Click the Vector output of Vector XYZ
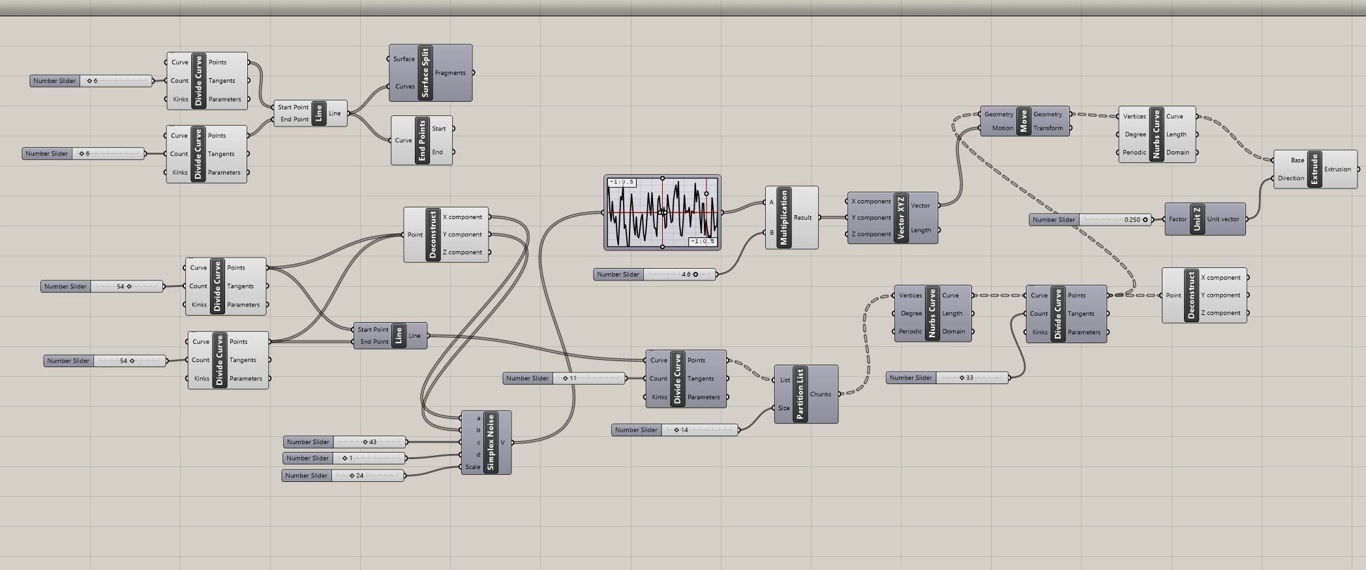The width and height of the screenshot is (1366, 570). [920, 205]
